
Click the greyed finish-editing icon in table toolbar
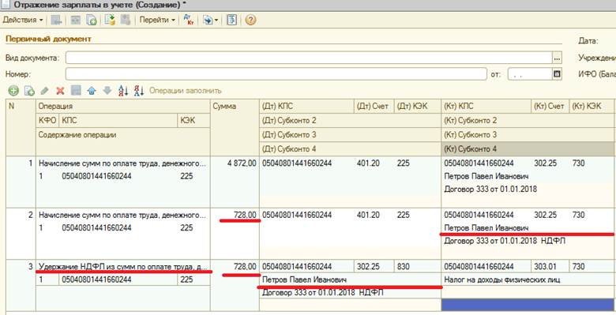(x=76, y=91)
